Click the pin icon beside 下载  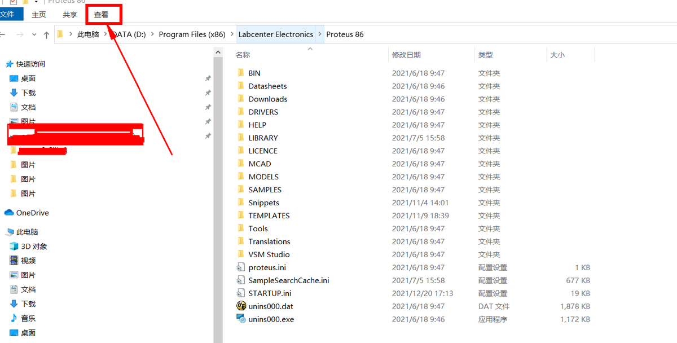pyautogui.click(x=208, y=93)
